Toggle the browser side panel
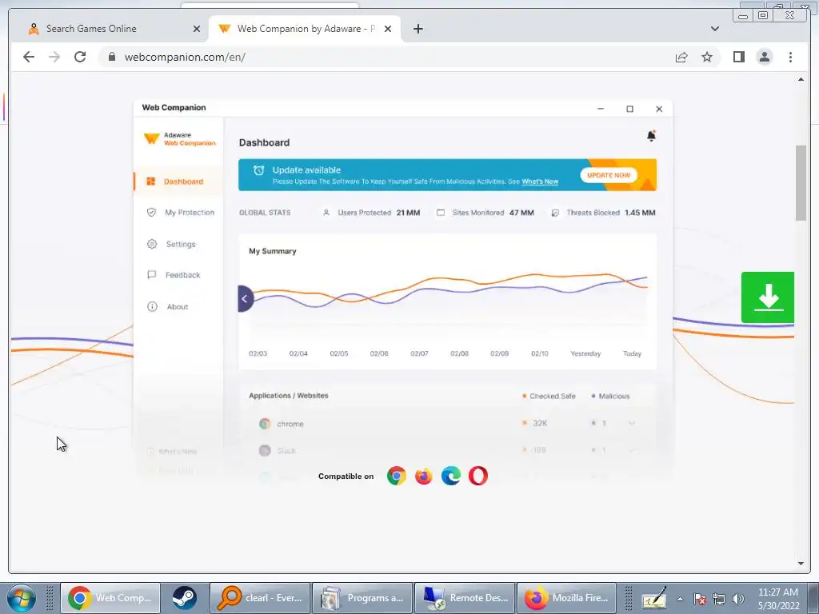This screenshot has width=819, height=614. (x=738, y=57)
